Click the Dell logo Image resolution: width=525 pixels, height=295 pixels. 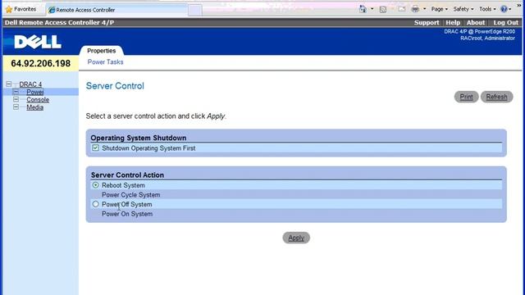click(38, 42)
